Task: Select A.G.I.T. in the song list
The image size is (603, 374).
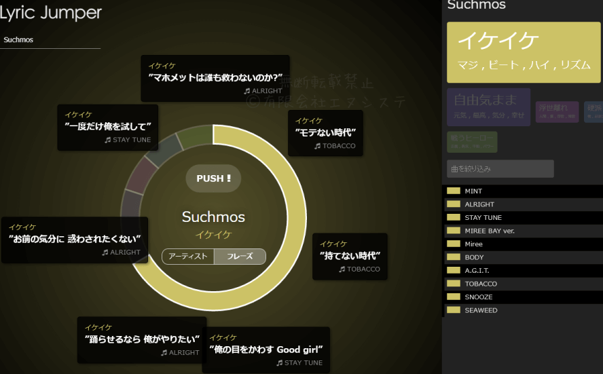Action: [524, 271]
